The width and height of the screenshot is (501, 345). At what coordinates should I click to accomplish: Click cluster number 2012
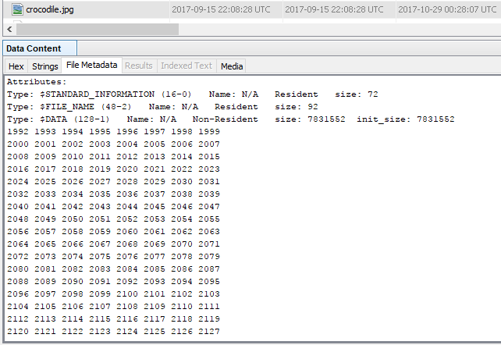point(127,157)
